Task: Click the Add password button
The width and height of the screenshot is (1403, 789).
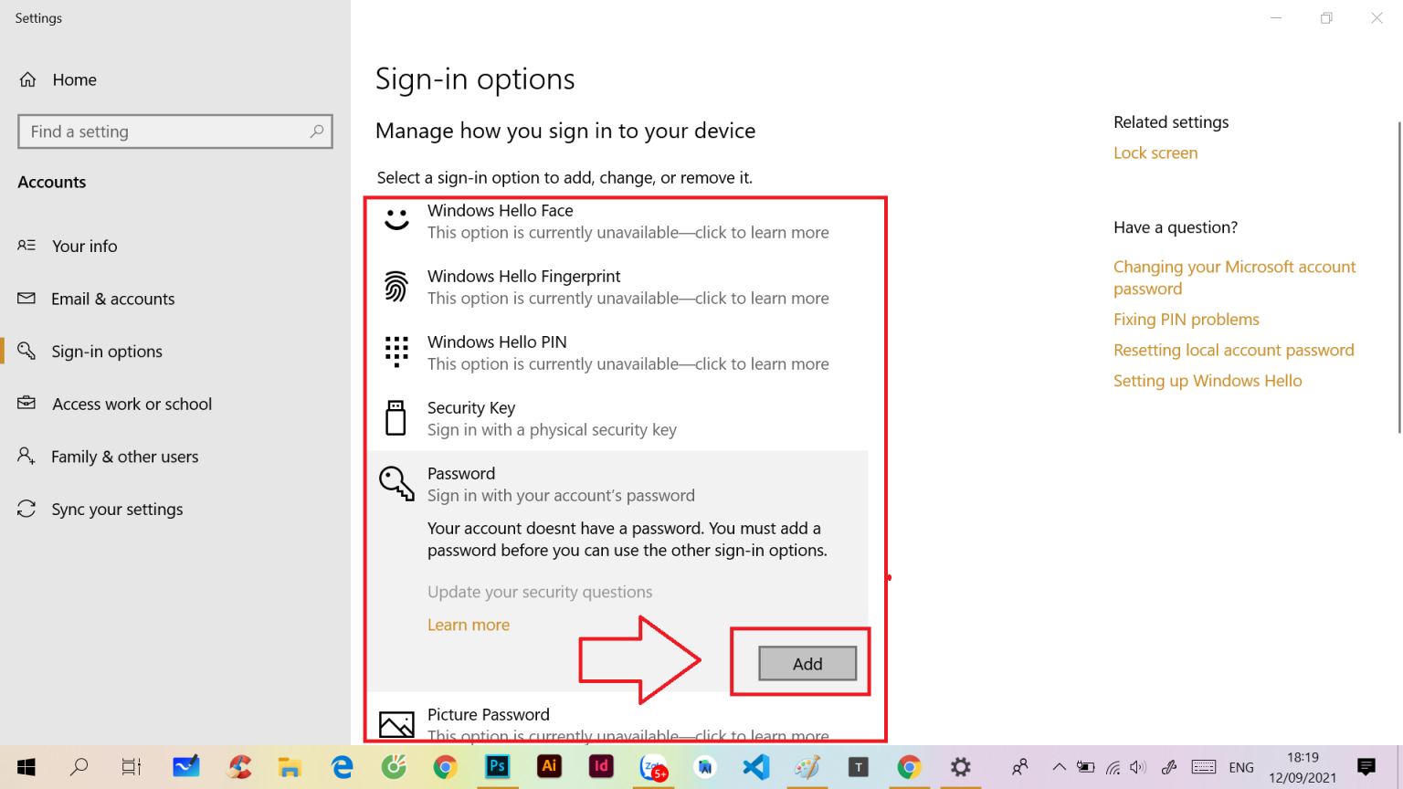Action: 807,664
